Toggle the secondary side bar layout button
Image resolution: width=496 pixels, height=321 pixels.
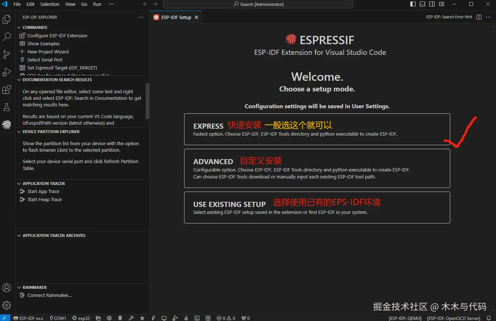tap(432, 4)
